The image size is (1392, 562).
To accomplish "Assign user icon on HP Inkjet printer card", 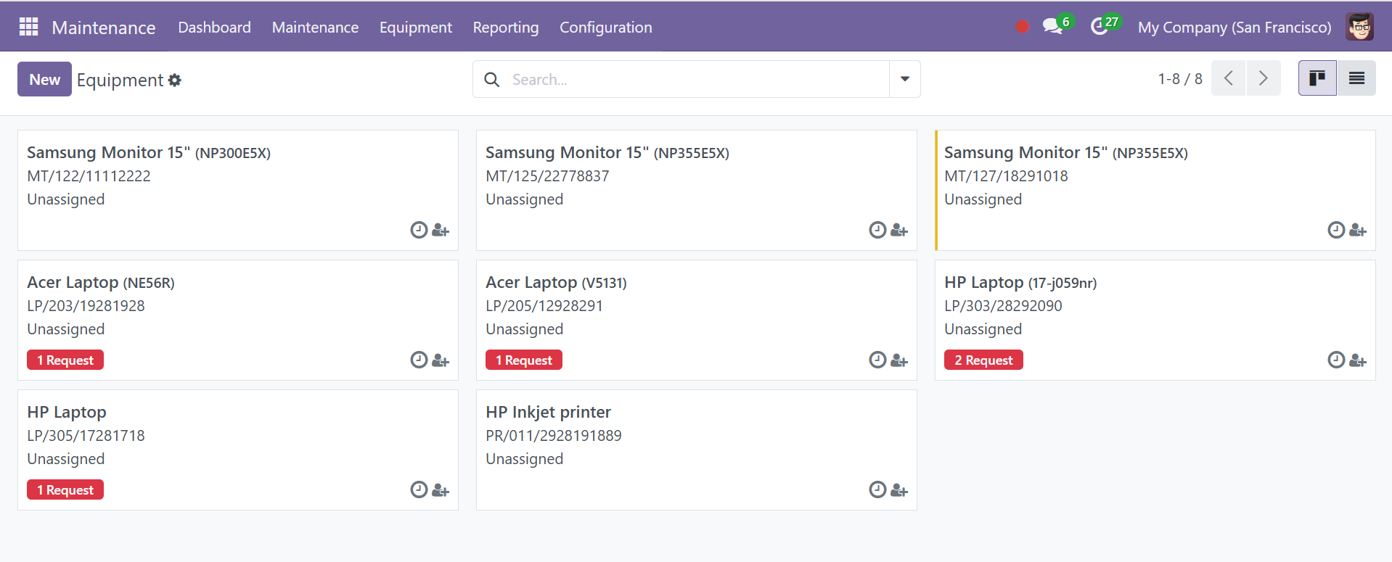I will point(899,490).
